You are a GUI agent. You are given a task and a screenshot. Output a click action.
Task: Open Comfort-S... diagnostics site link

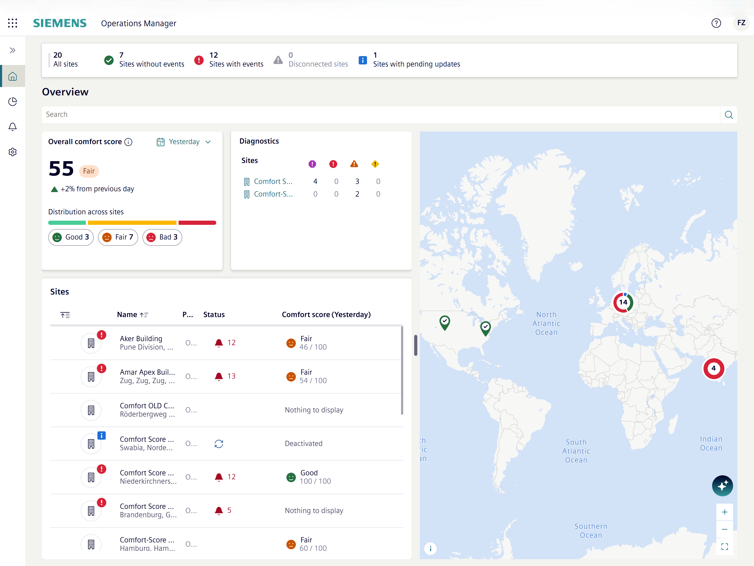[x=273, y=194]
